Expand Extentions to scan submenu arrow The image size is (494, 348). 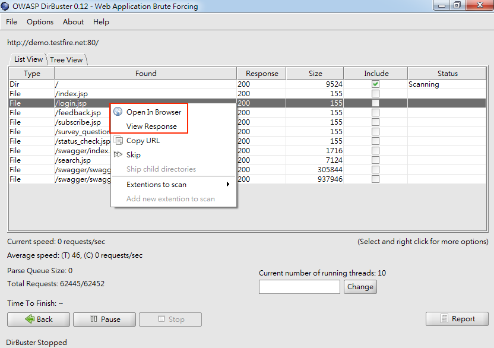click(228, 185)
